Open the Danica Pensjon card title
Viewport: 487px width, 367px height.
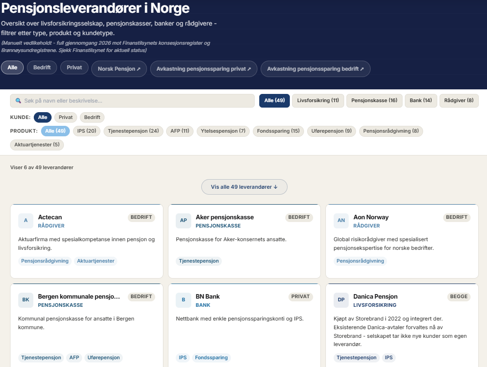coord(375,297)
